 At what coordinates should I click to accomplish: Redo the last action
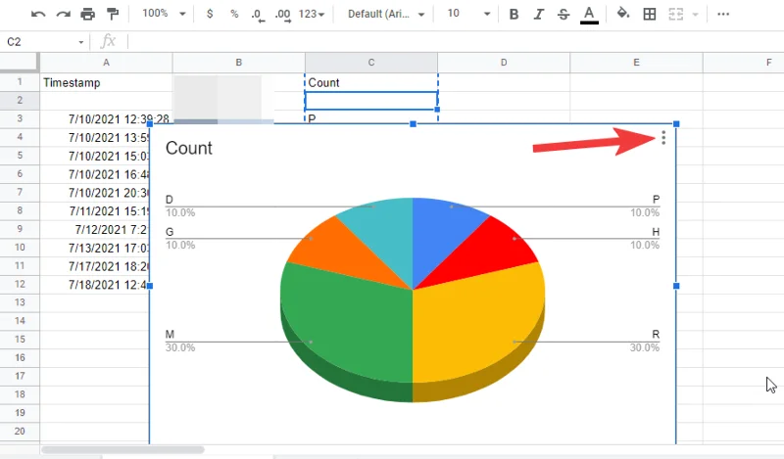tap(63, 14)
